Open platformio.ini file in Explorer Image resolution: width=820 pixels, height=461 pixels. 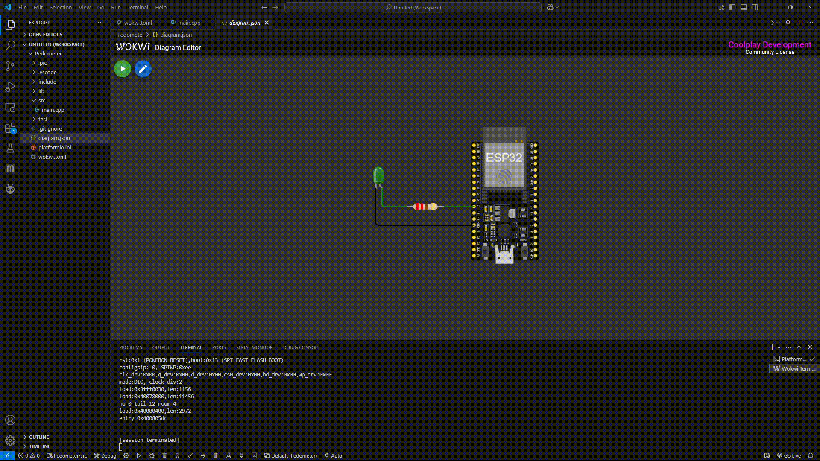[55, 147]
